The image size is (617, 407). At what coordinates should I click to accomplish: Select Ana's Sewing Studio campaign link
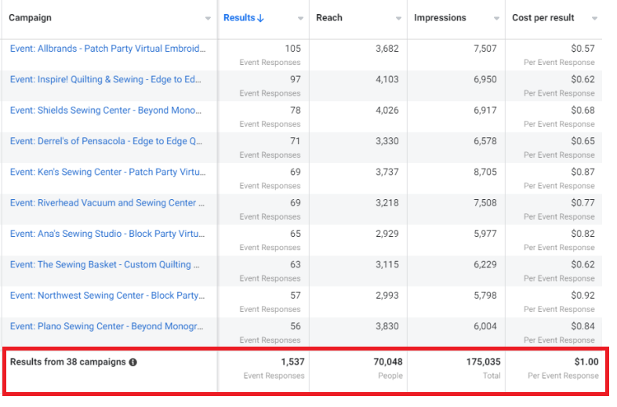(x=107, y=234)
